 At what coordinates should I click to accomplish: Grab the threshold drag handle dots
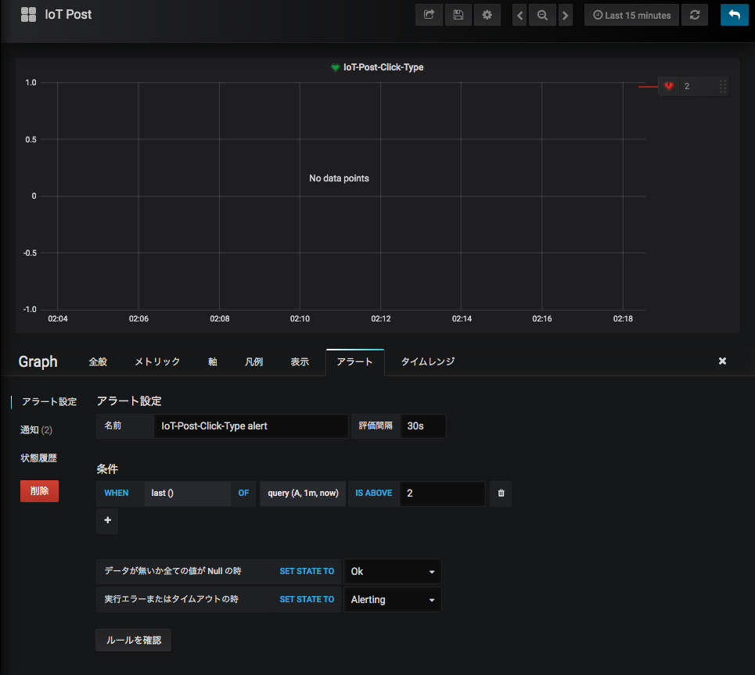[x=723, y=86]
